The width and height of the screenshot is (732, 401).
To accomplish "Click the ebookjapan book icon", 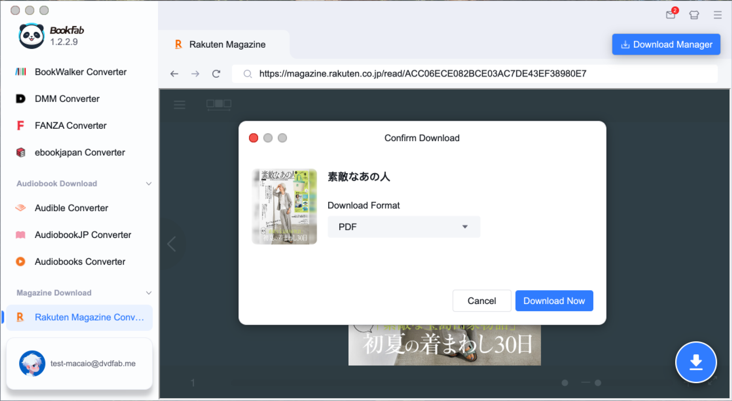I will (21, 152).
